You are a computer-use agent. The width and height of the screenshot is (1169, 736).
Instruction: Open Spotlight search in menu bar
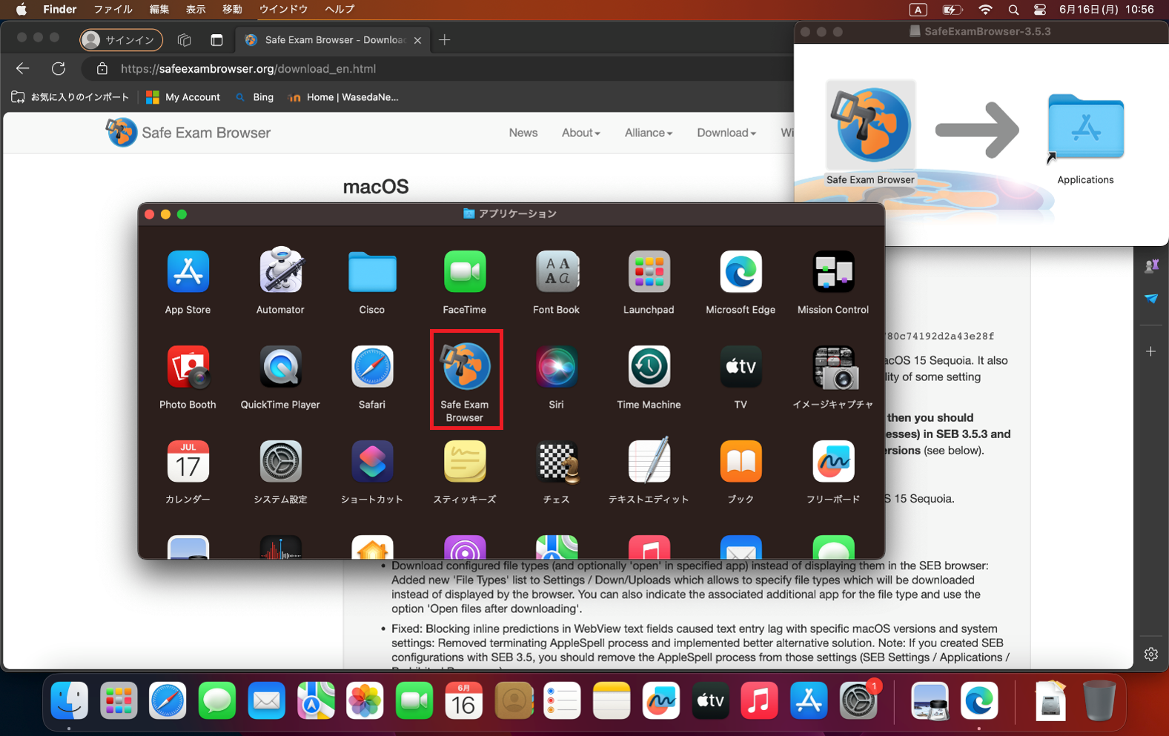click(1013, 10)
